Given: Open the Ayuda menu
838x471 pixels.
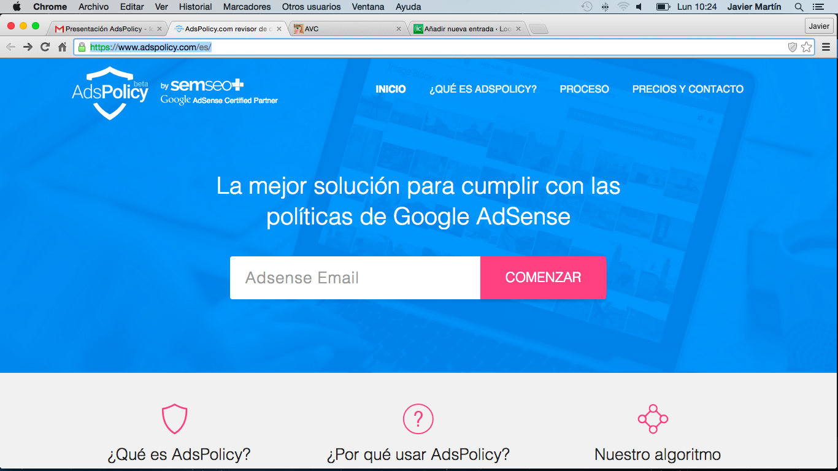Looking at the screenshot, I should pyautogui.click(x=409, y=7).
